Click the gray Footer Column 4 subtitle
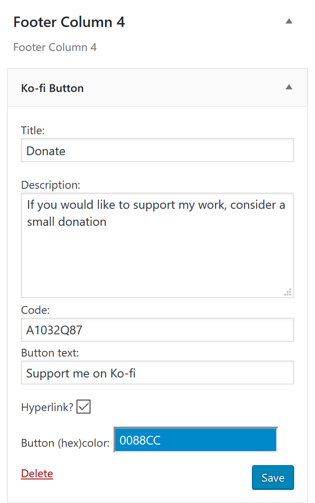 pyautogui.click(x=55, y=48)
